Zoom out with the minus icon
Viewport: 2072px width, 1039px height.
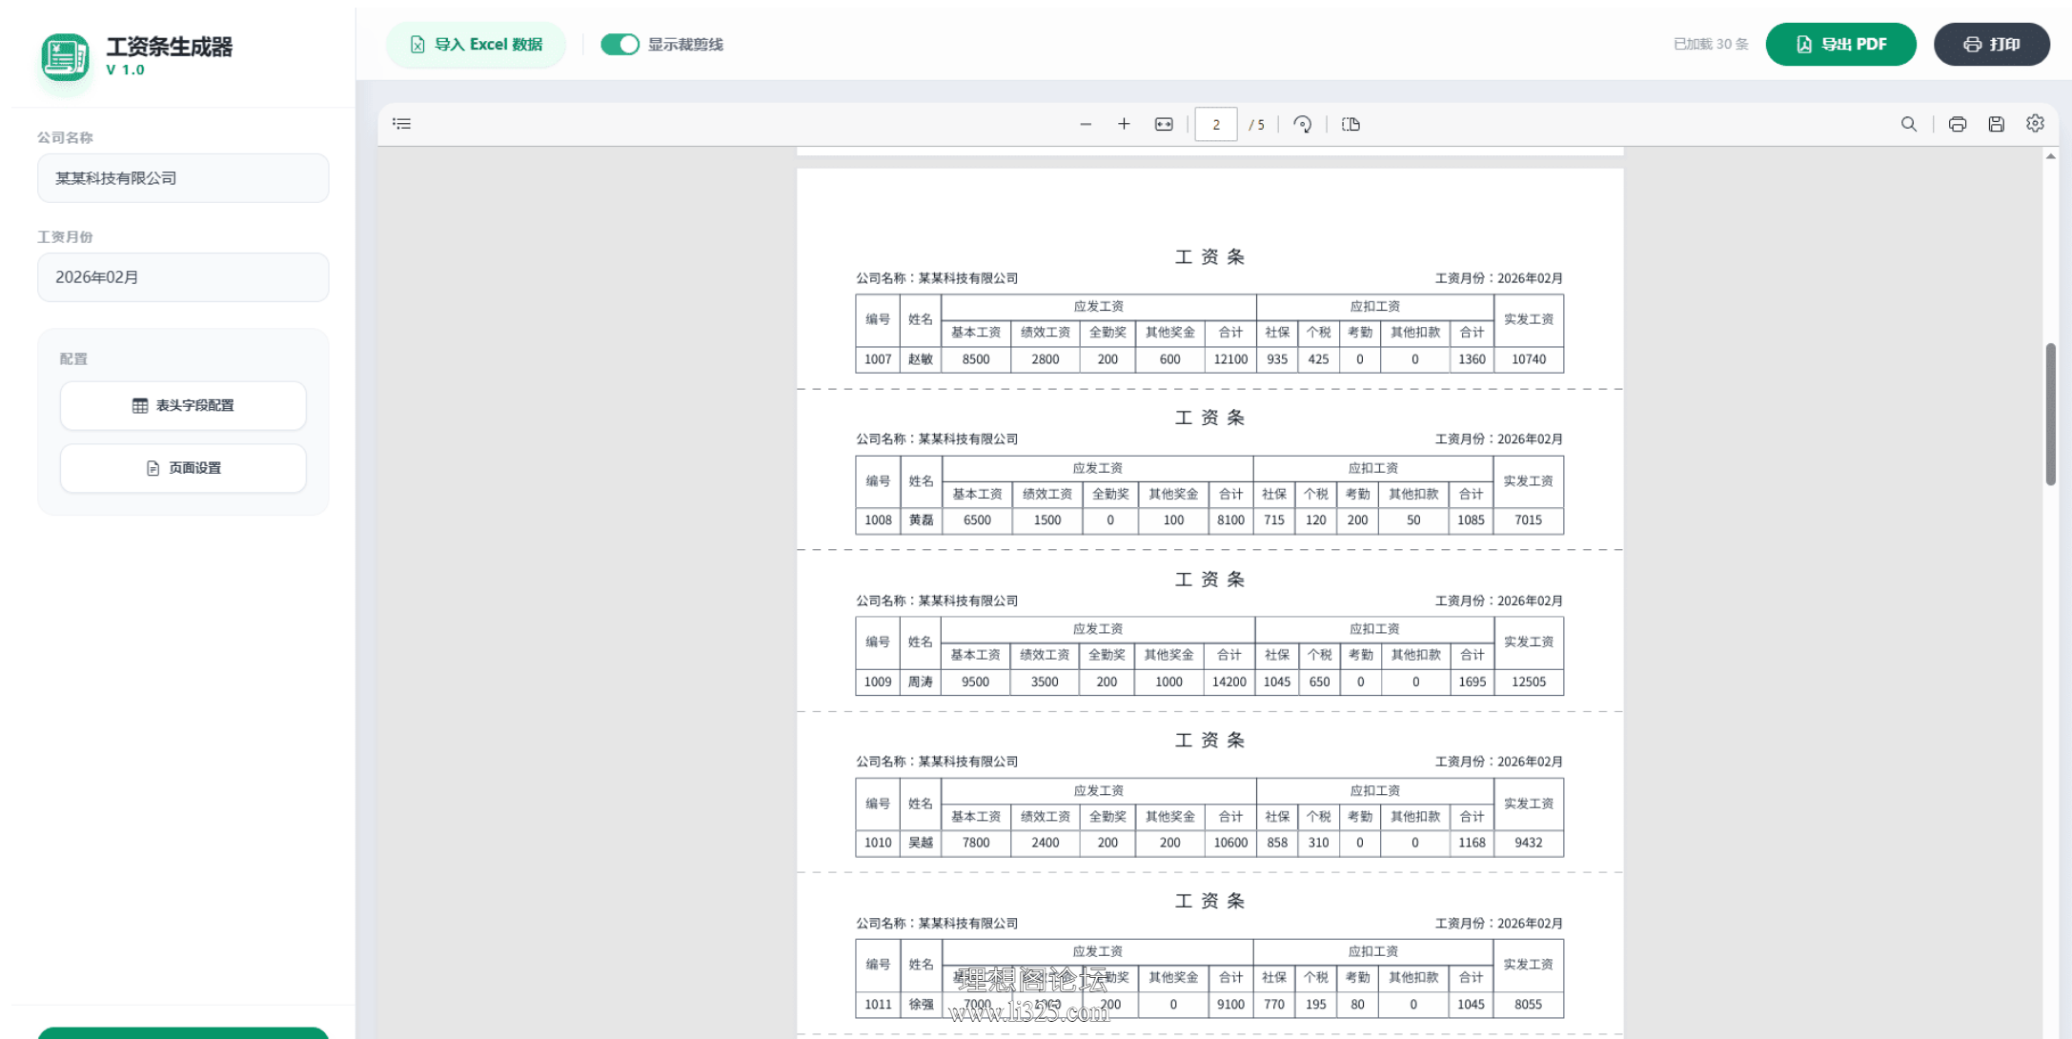1086,124
